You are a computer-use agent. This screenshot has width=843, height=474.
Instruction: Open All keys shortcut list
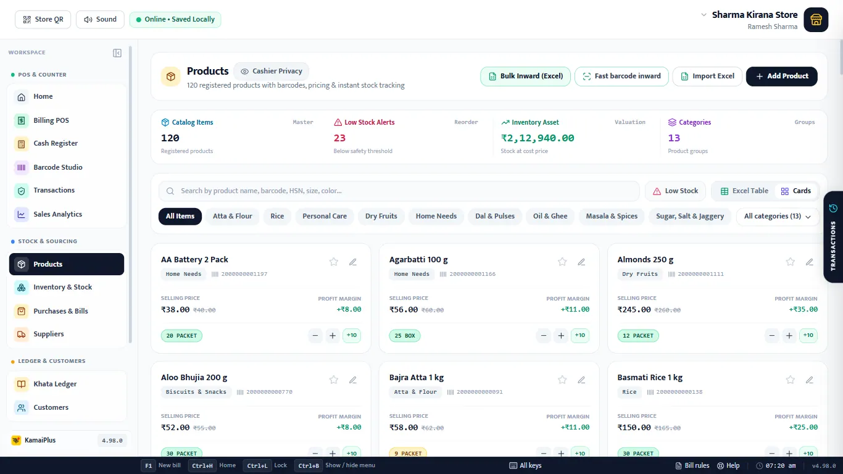click(525, 465)
